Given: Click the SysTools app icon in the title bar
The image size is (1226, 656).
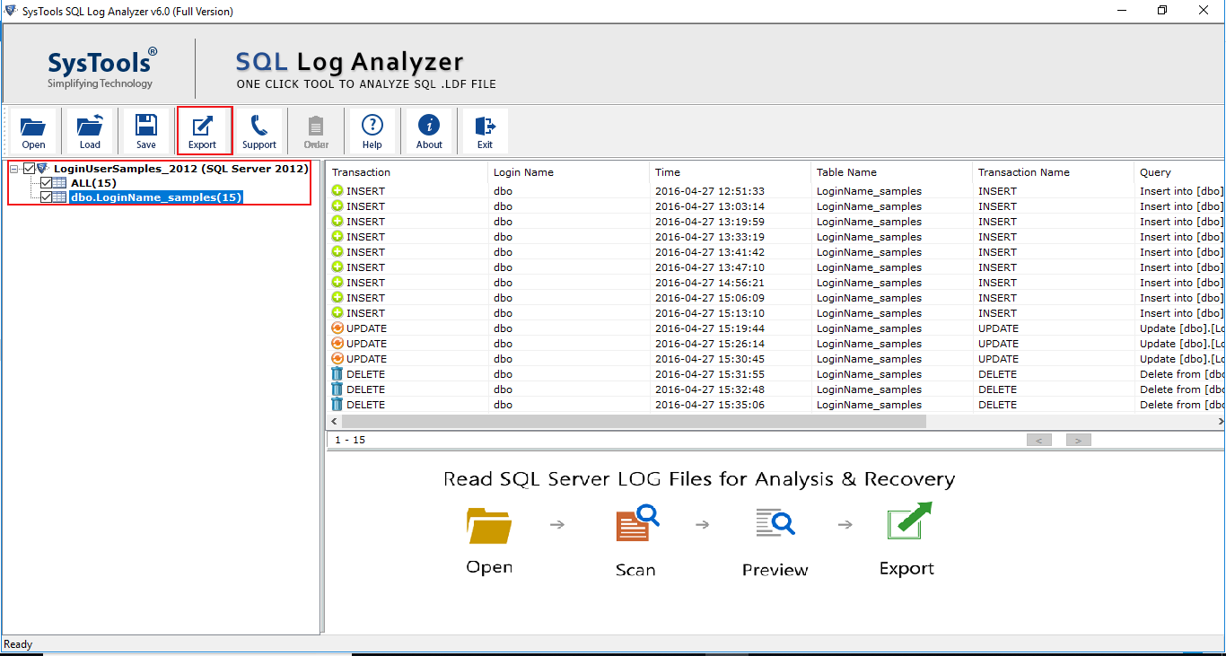Looking at the screenshot, I should (x=11, y=11).
